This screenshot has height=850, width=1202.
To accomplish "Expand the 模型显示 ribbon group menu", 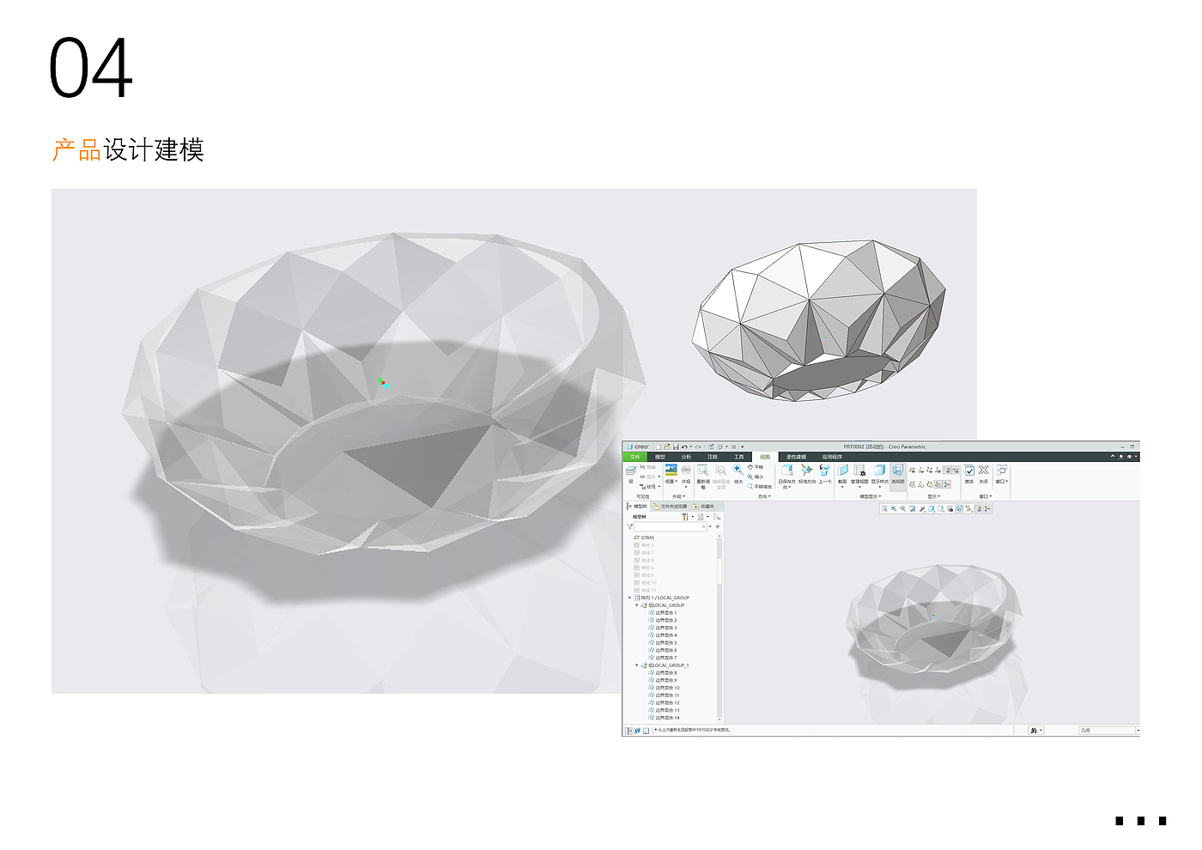I will [870, 496].
